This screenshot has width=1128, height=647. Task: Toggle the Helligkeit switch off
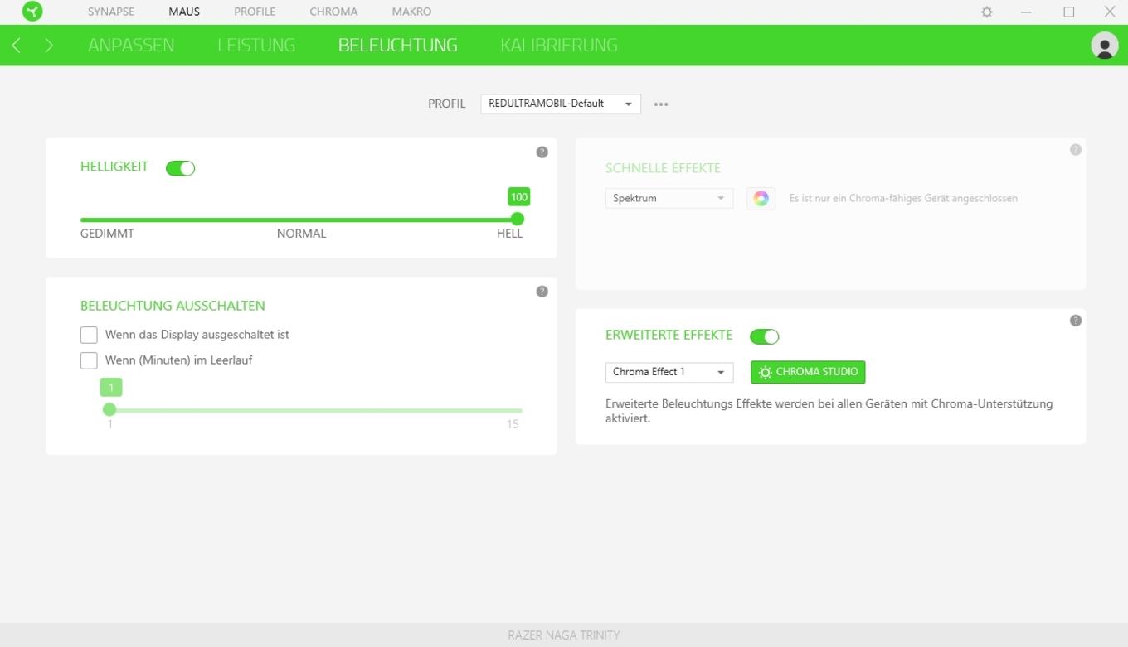click(x=180, y=168)
